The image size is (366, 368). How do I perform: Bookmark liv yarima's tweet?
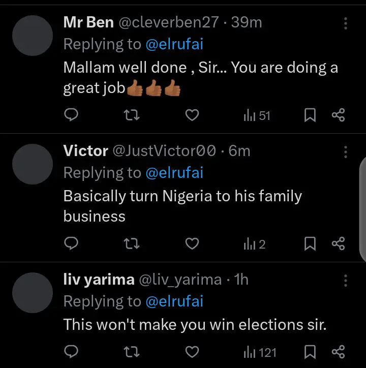tap(310, 352)
